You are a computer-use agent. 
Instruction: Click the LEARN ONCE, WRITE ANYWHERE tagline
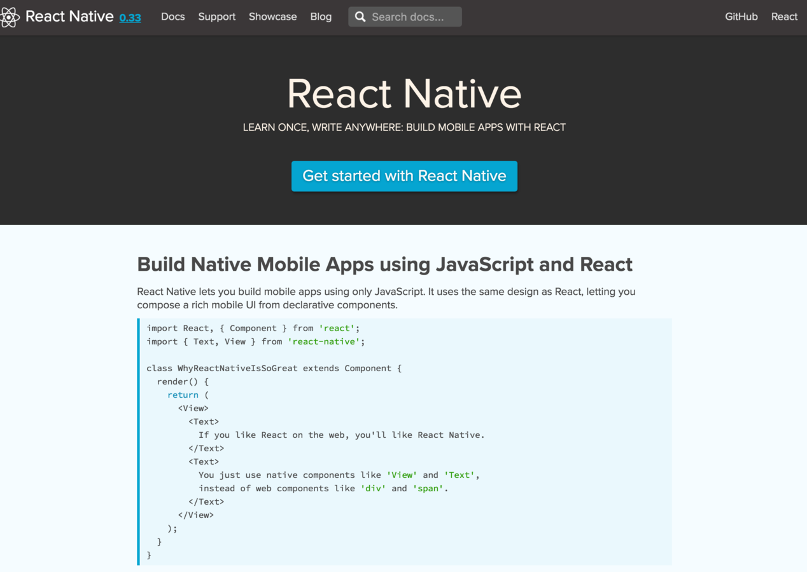pyautogui.click(x=404, y=127)
